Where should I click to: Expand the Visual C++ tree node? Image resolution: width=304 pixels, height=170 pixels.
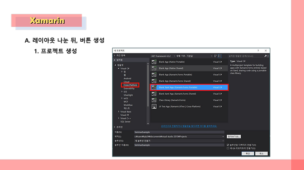click(x=119, y=118)
